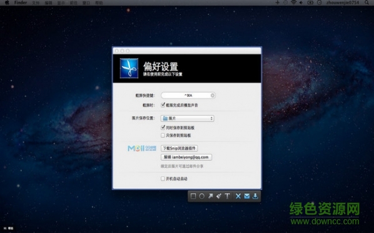Click the QQ Mail logo
Viewport: 374px width, 233px height.
click(x=142, y=149)
